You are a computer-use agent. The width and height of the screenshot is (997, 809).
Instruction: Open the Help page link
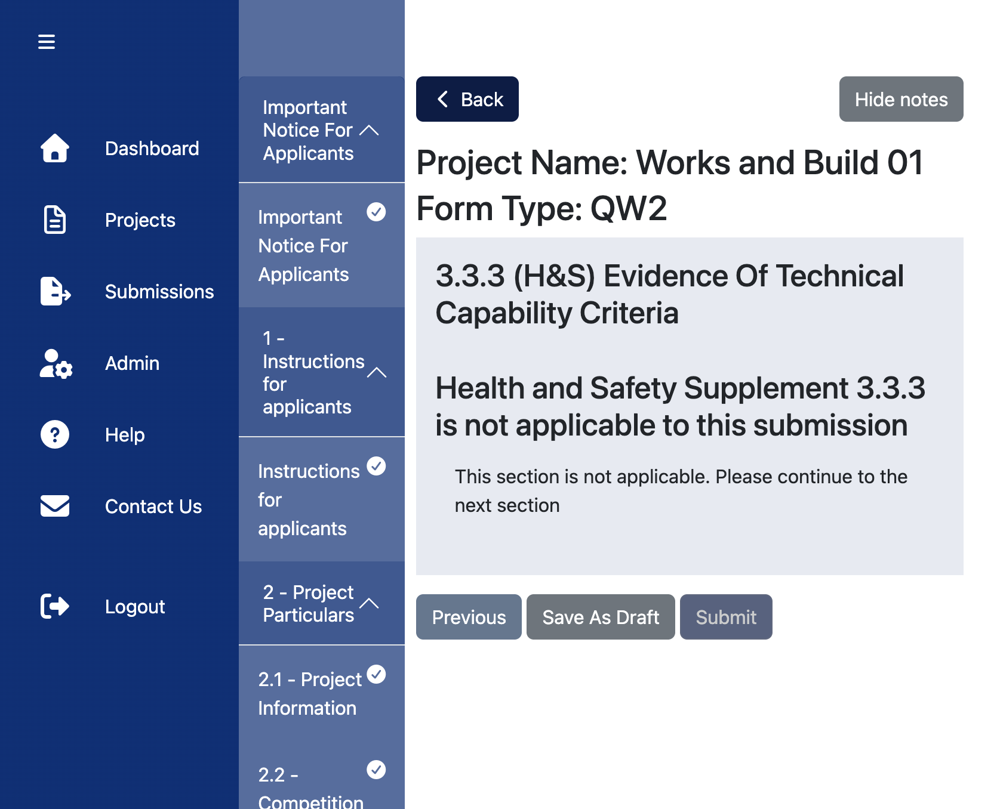125,435
